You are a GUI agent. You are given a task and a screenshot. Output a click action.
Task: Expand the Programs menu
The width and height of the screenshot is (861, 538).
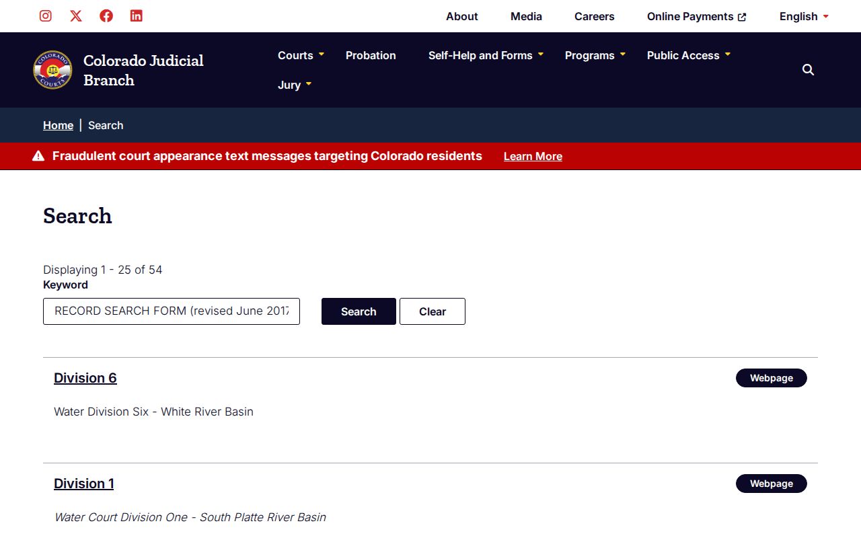coord(595,55)
